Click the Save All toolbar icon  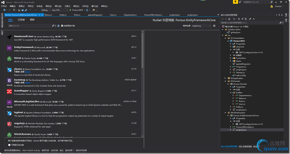click(26, 10)
